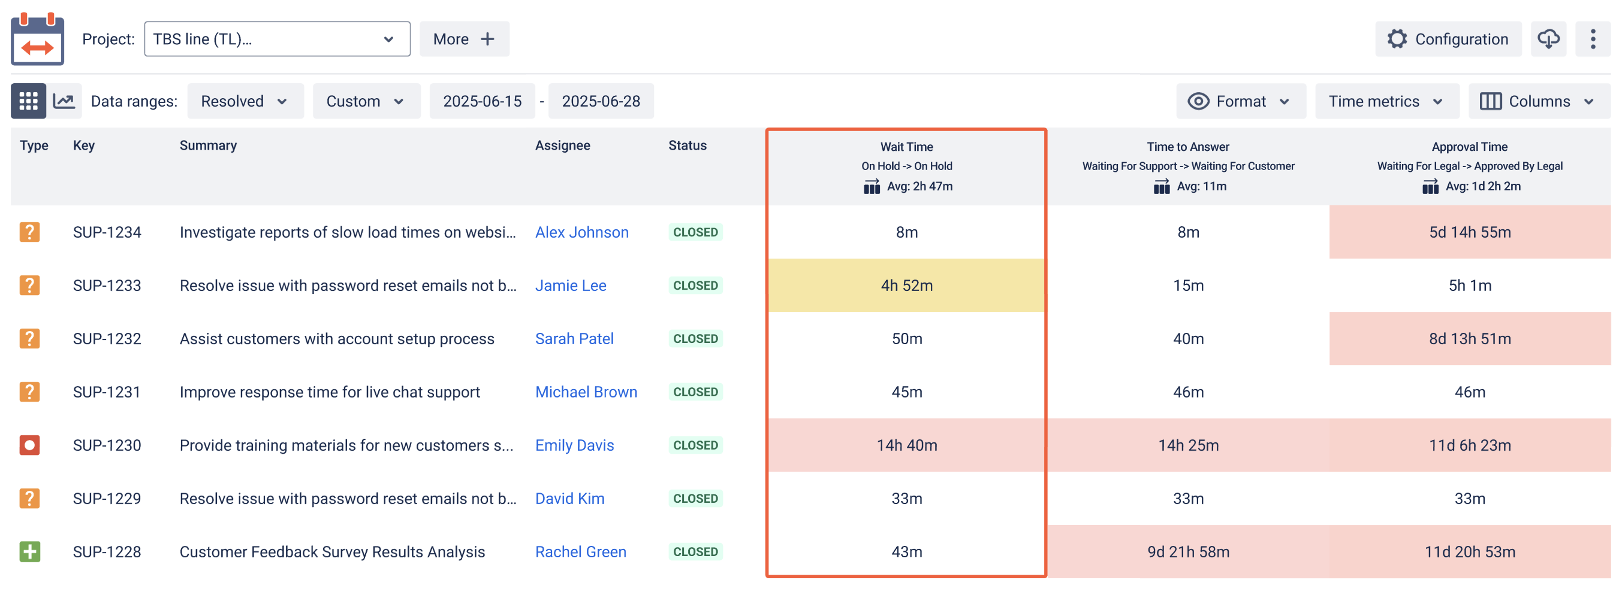Open assignee link Jamie Lee
Image resolution: width=1616 pixels, height=589 pixels.
(570, 285)
